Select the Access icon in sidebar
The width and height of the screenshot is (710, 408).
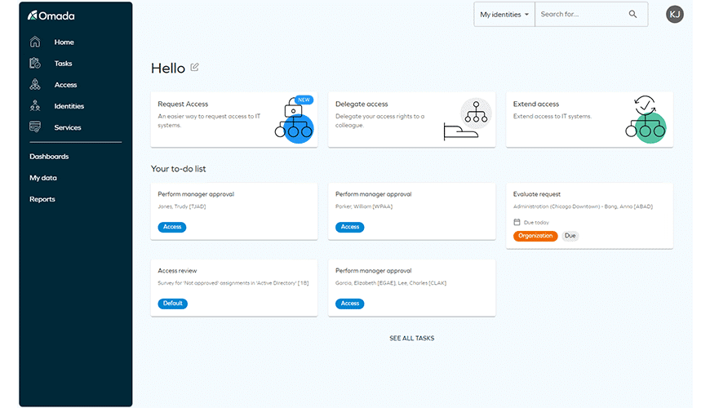click(x=35, y=85)
